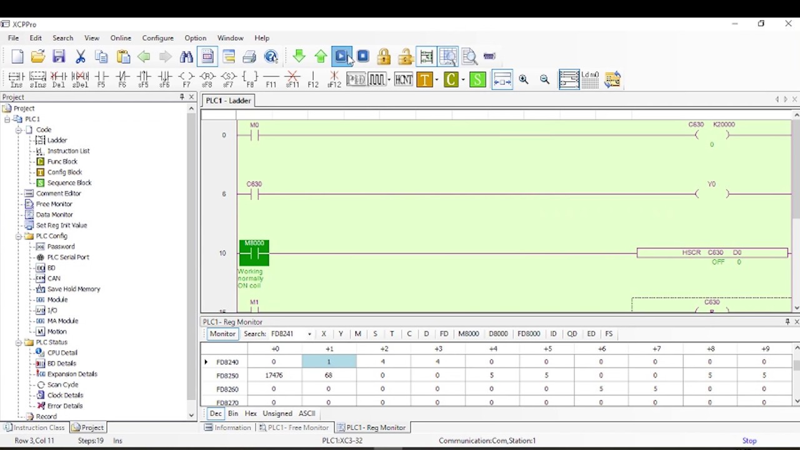Image resolution: width=800 pixels, height=450 pixels.
Task: Download program with green down arrow
Action: point(299,57)
